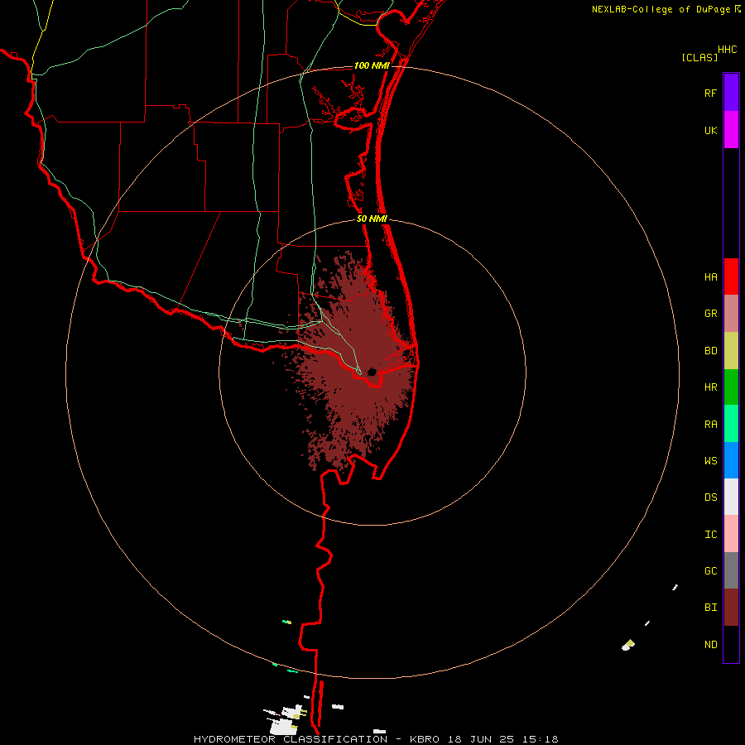
Task: Click the bright red HA color swatch
Action: (731, 276)
